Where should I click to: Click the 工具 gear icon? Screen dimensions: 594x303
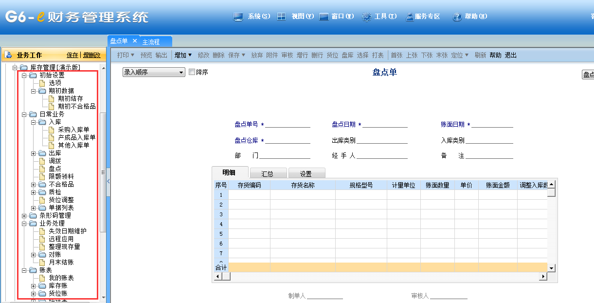tap(367, 17)
